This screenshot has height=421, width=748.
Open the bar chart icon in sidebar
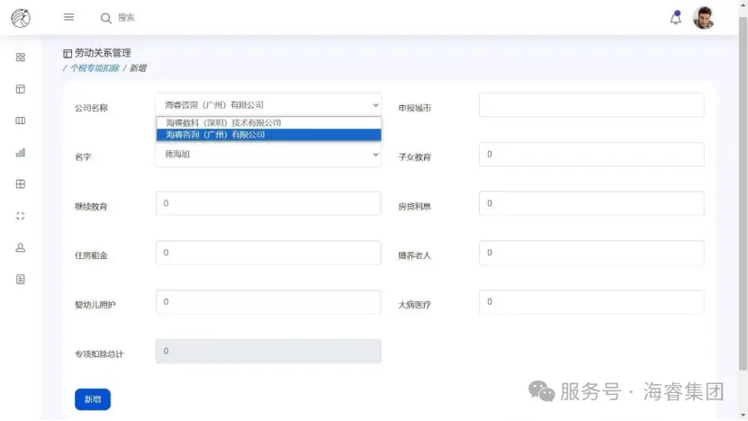[21, 153]
